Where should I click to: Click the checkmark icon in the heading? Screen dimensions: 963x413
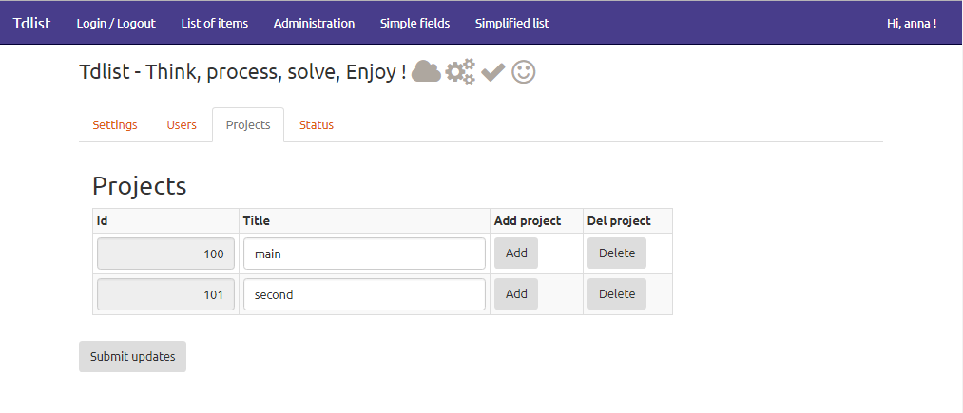pyautogui.click(x=493, y=72)
